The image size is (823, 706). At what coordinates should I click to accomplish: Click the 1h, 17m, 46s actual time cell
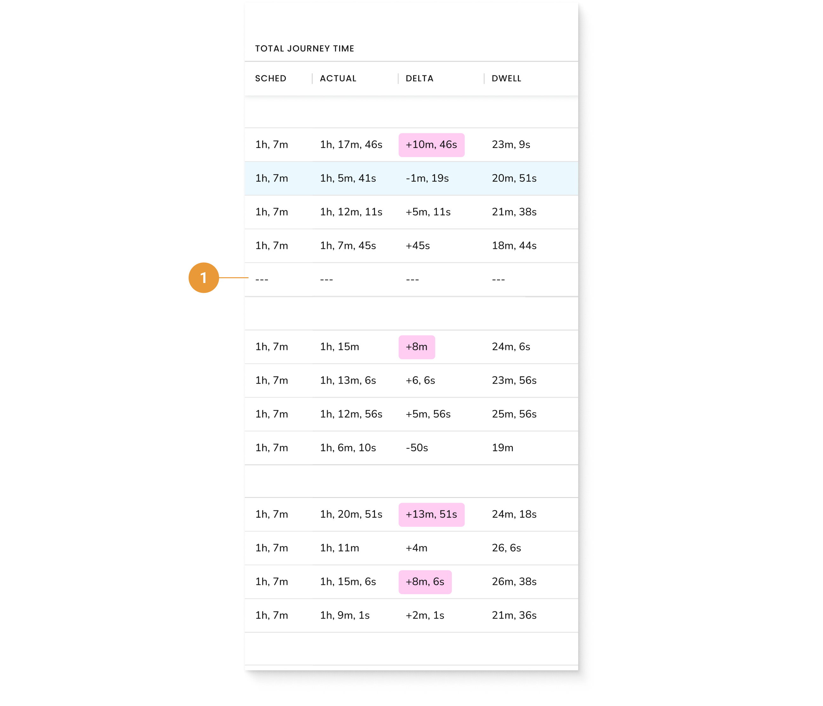click(x=351, y=145)
